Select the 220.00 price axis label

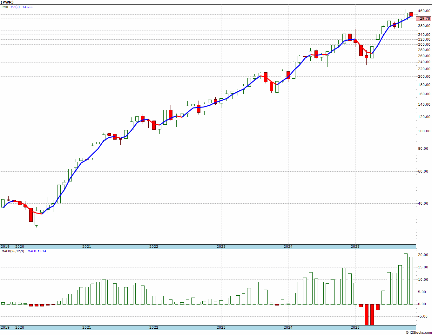pyautogui.click(x=424, y=69)
